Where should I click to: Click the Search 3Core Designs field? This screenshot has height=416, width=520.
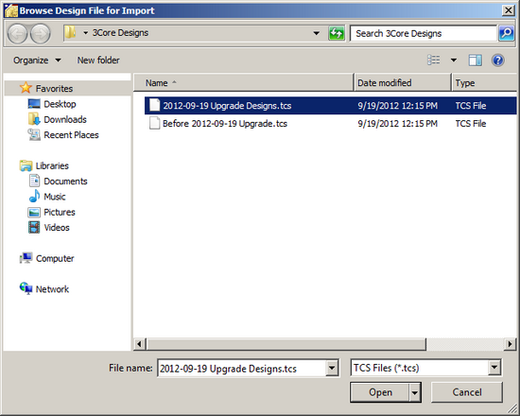coord(424,33)
